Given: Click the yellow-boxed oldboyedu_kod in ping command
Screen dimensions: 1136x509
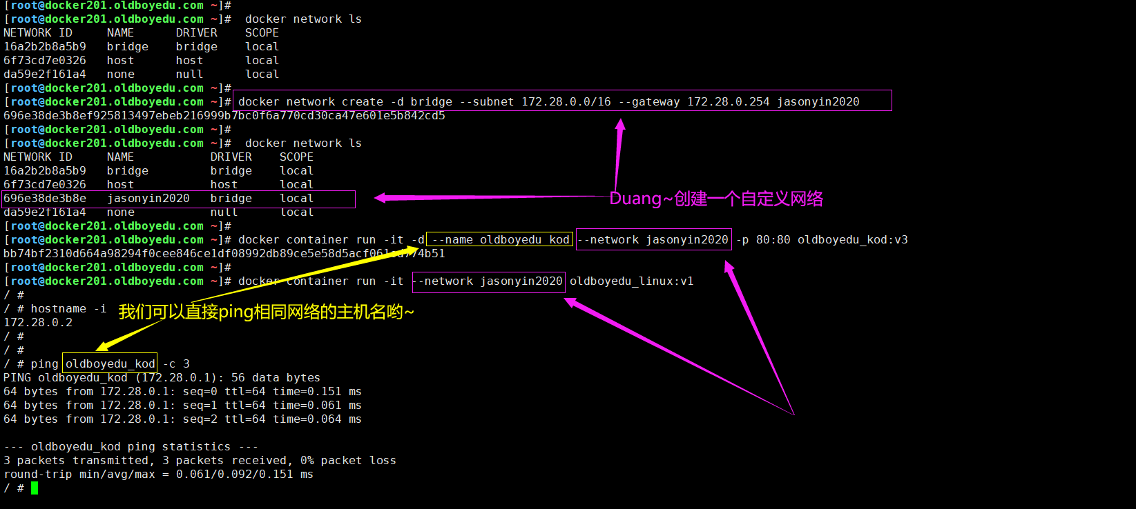Looking at the screenshot, I should click(110, 363).
